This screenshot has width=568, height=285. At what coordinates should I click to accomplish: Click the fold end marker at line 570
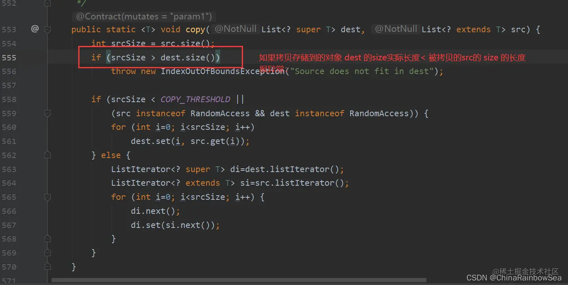(48, 267)
